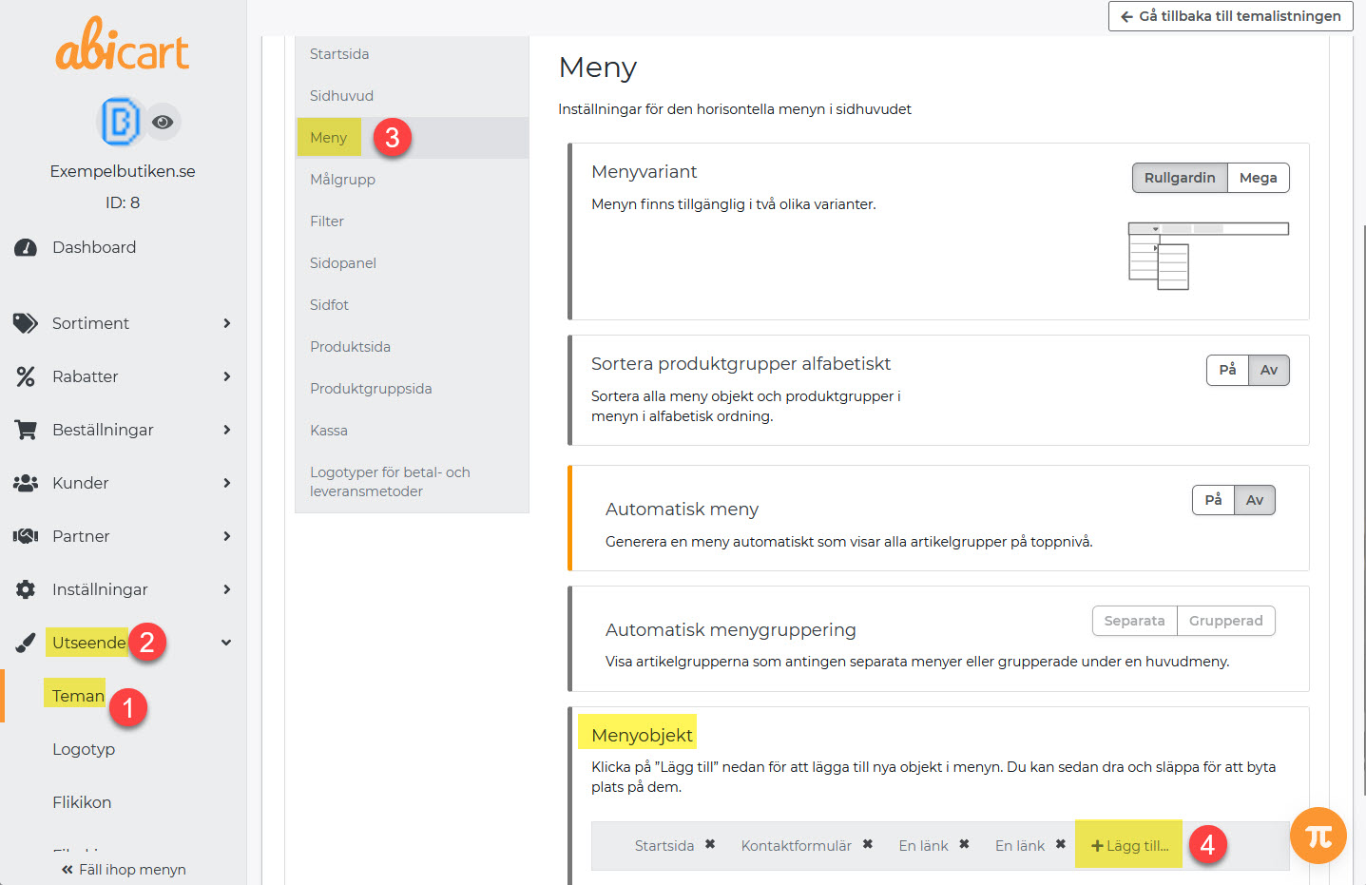Image resolution: width=1366 pixels, height=885 pixels.
Task: Click the eye preview icon under logo
Action: (x=163, y=122)
